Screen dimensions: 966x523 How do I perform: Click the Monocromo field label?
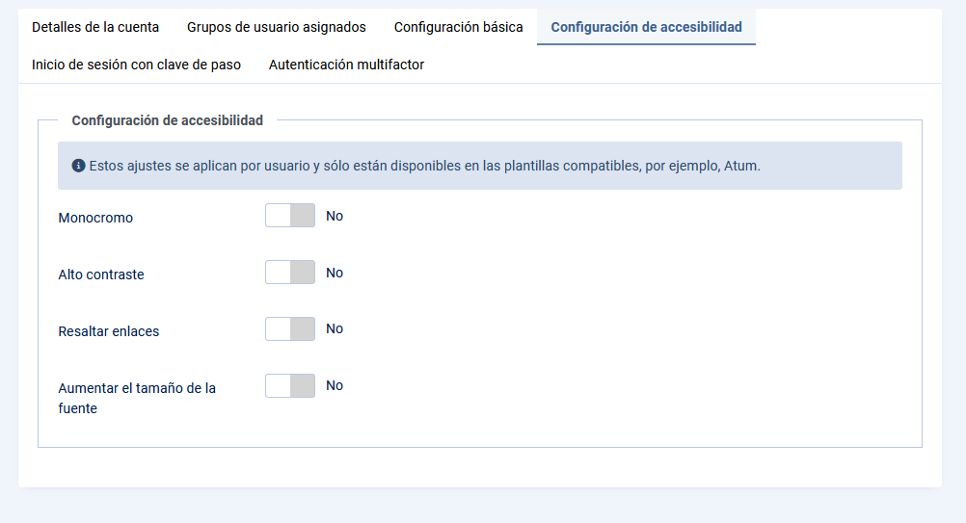[95, 218]
